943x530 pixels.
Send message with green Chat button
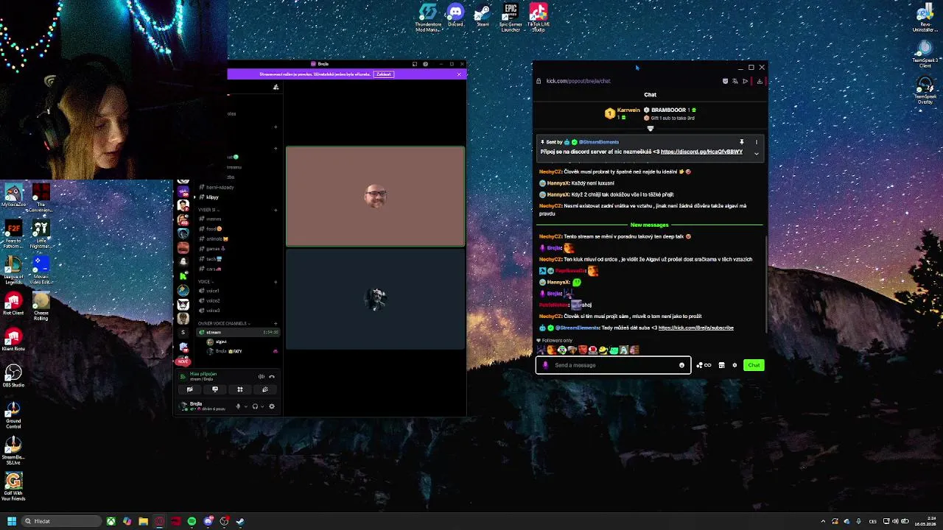(x=754, y=365)
